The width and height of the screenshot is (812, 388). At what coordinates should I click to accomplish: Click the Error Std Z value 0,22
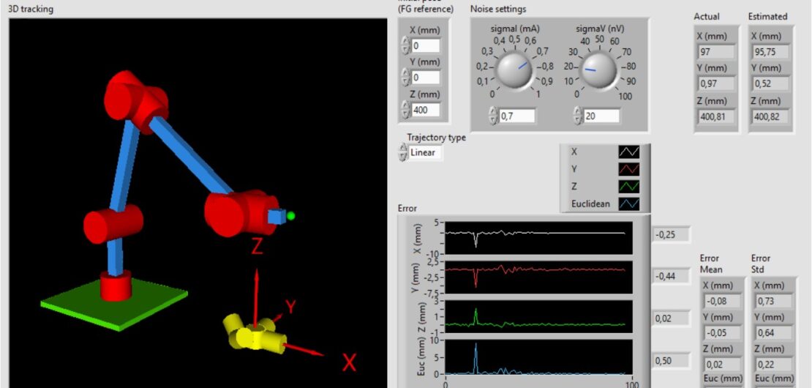pos(775,364)
